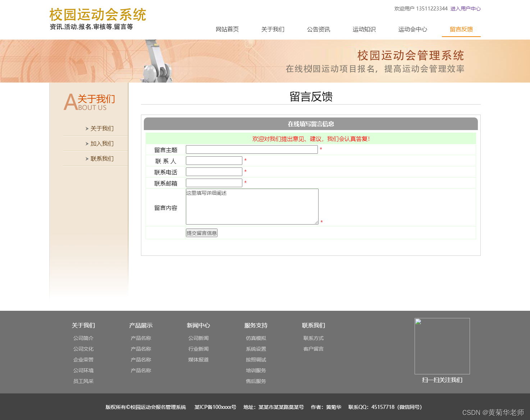Open footer link 行业新闻
Viewport: 530px width, 420px height.
pos(198,349)
